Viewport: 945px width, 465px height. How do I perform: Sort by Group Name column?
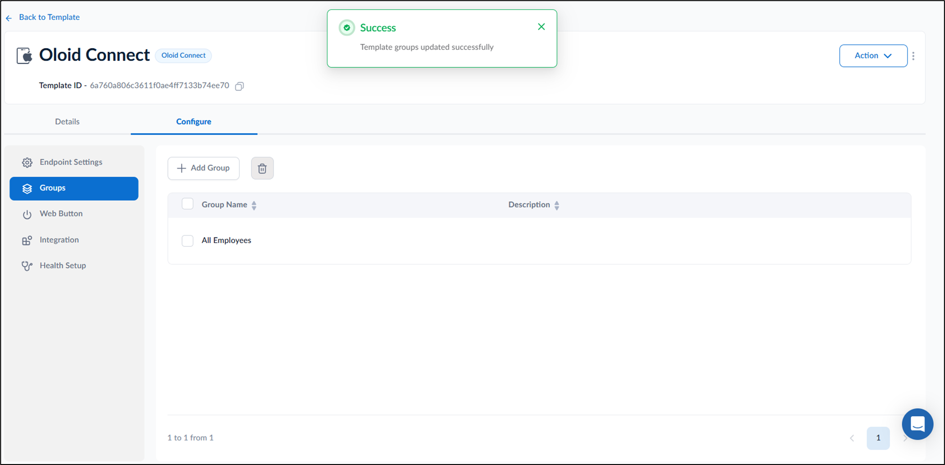[254, 205]
